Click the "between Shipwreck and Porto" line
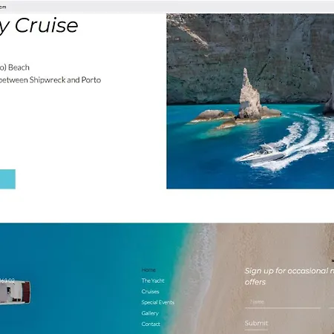Screen dimensions: 334x334 pyautogui.click(x=50, y=80)
